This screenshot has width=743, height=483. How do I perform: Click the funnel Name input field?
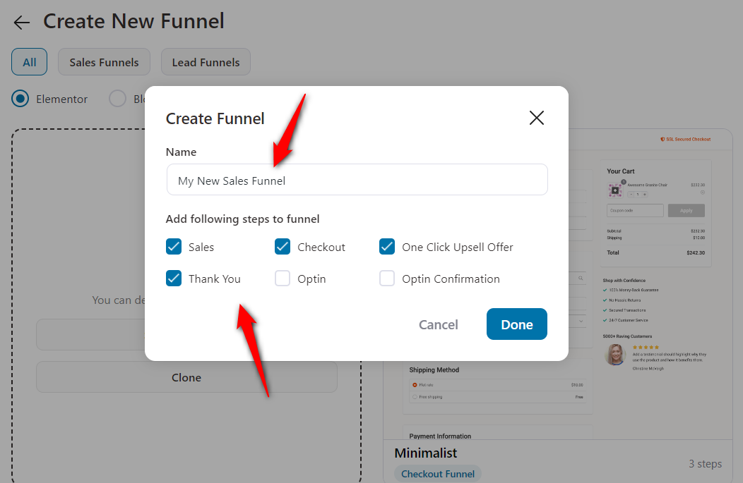pos(357,180)
